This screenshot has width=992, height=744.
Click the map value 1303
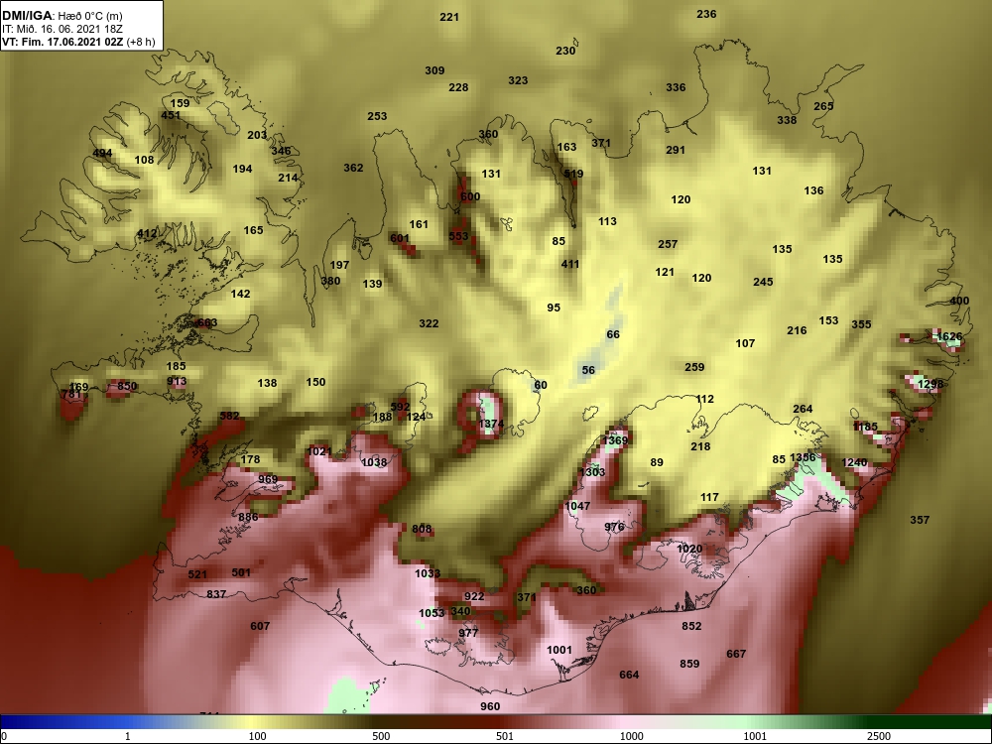coord(592,472)
